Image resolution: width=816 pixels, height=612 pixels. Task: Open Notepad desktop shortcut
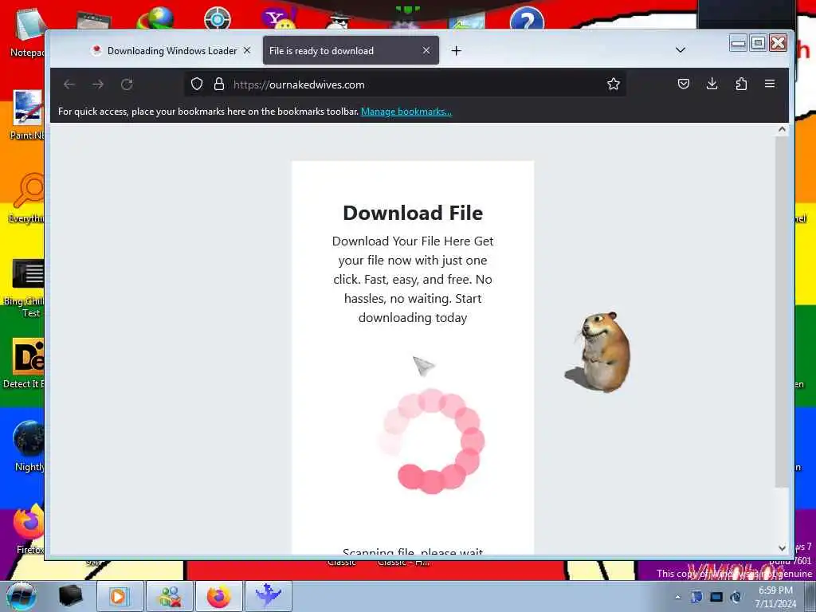pos(26,32)
